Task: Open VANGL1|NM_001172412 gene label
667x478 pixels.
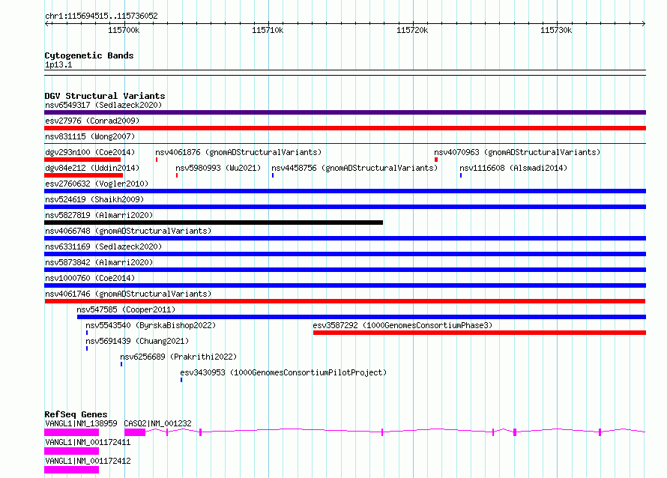Action: click(88, 461)
